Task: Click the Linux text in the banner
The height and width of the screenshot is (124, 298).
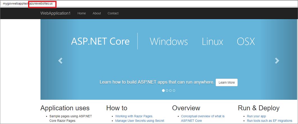Action: (212, 42)
